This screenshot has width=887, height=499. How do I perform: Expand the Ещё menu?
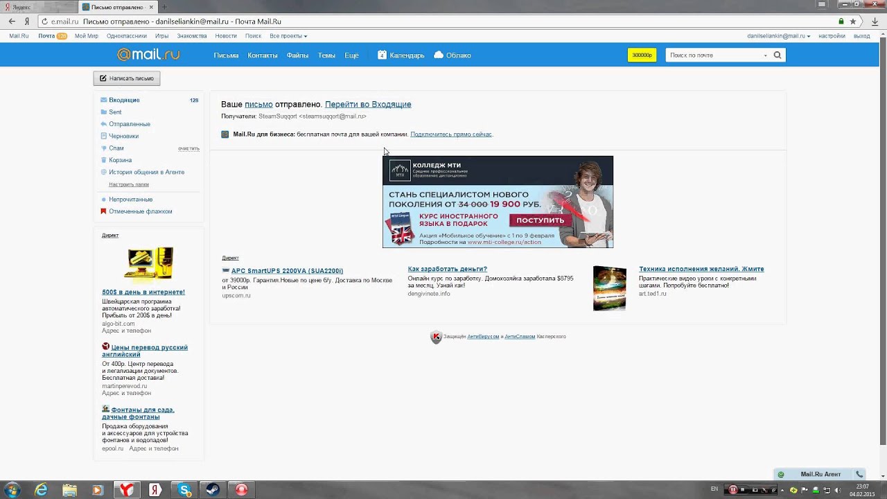pos(351,55)
